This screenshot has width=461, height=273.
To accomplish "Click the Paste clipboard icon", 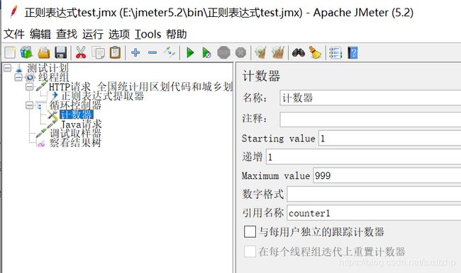I will coord(115,53).
